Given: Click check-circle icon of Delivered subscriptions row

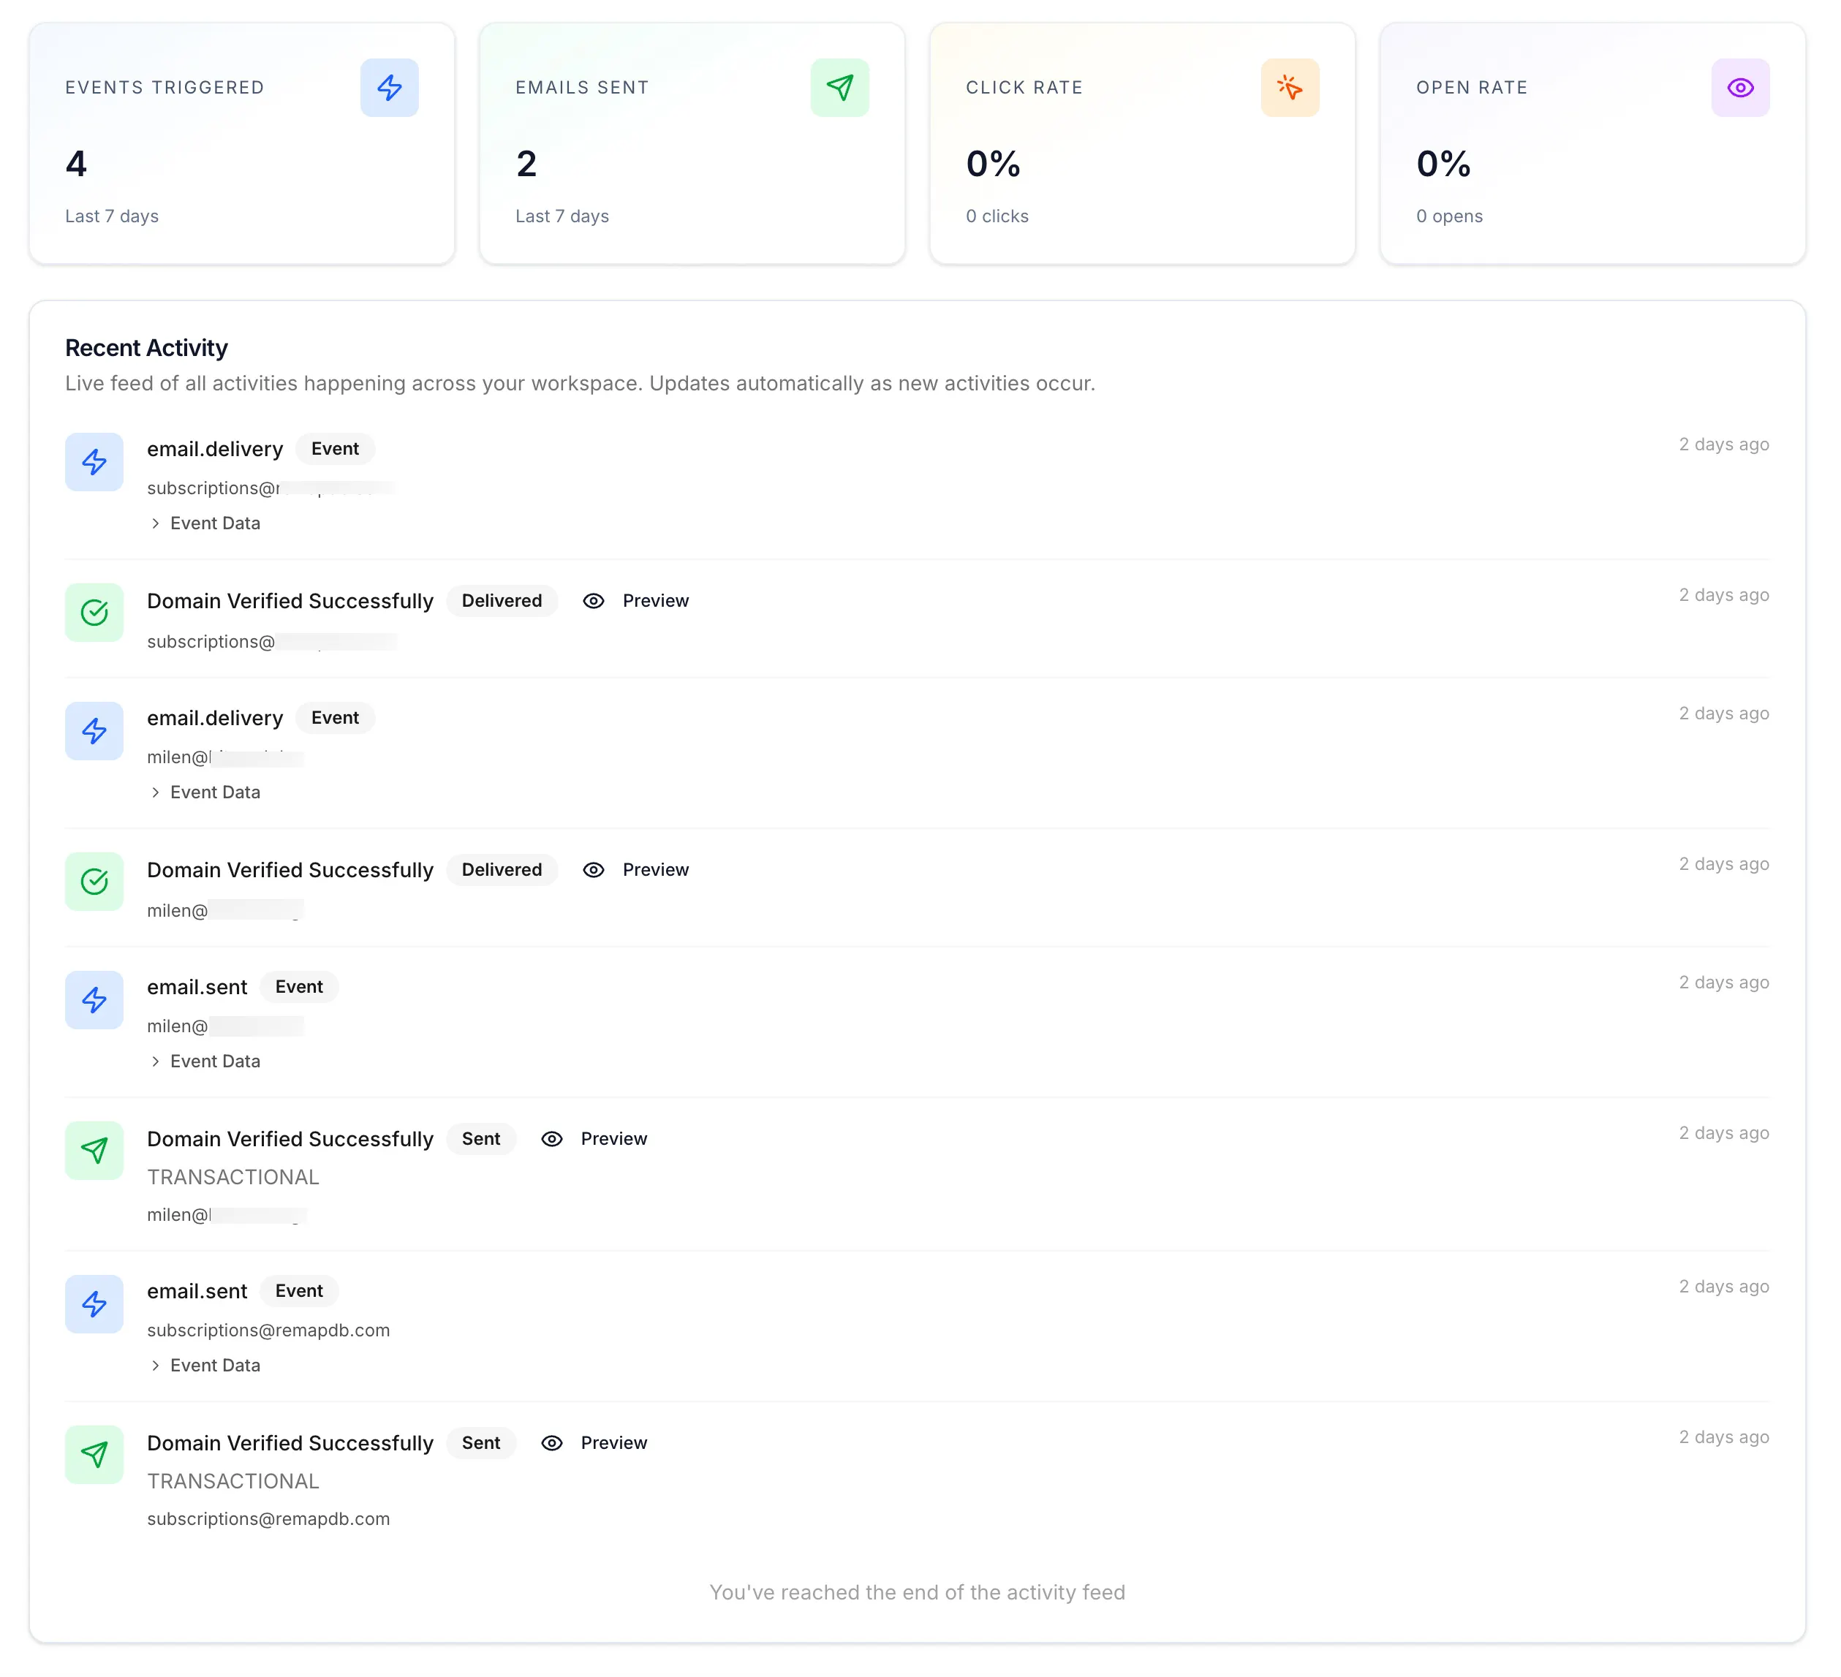Looking at the screenshot, I should click(x=94, y=613).
